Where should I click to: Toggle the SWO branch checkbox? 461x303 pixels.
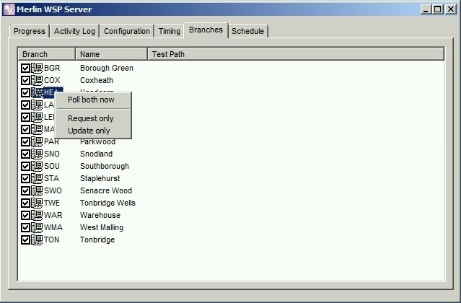[x=25, y=190]
